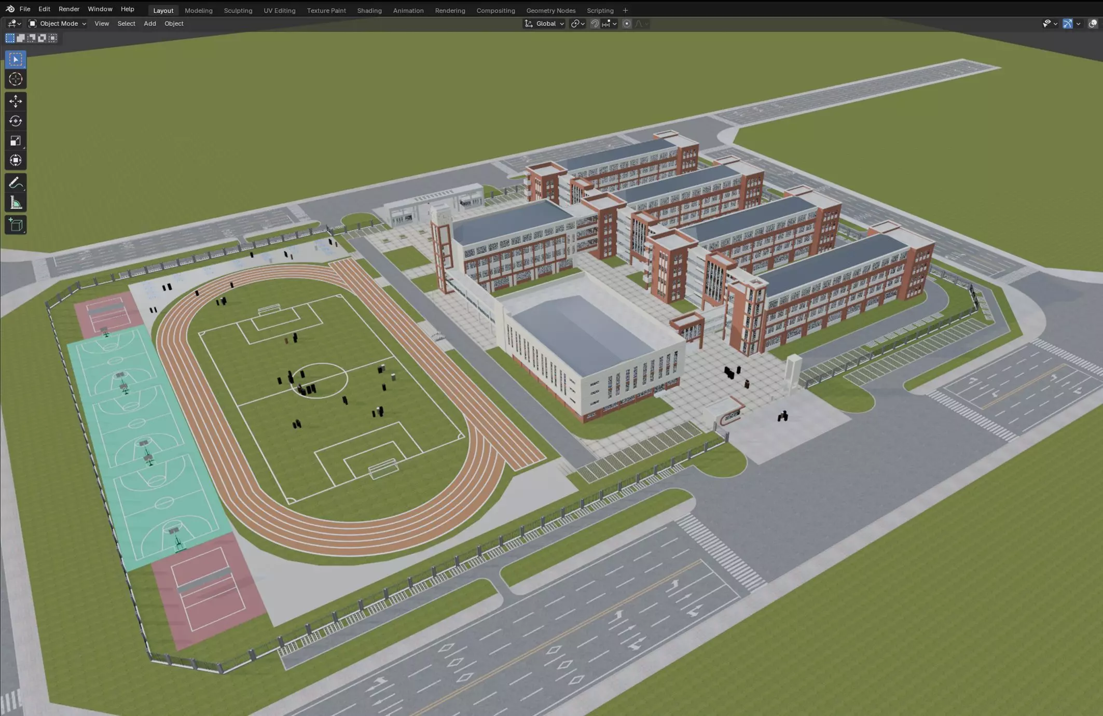Open Selectability and Visibility dropdown
Screen dimensions: 1103x716
point(1050,23)
